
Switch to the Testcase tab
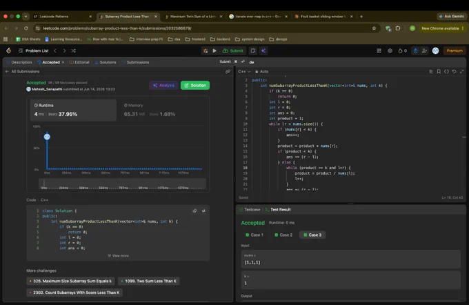[250, 210]
